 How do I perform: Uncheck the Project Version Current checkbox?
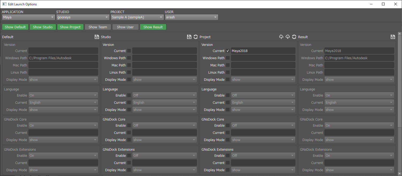click(x=228, y=51)
